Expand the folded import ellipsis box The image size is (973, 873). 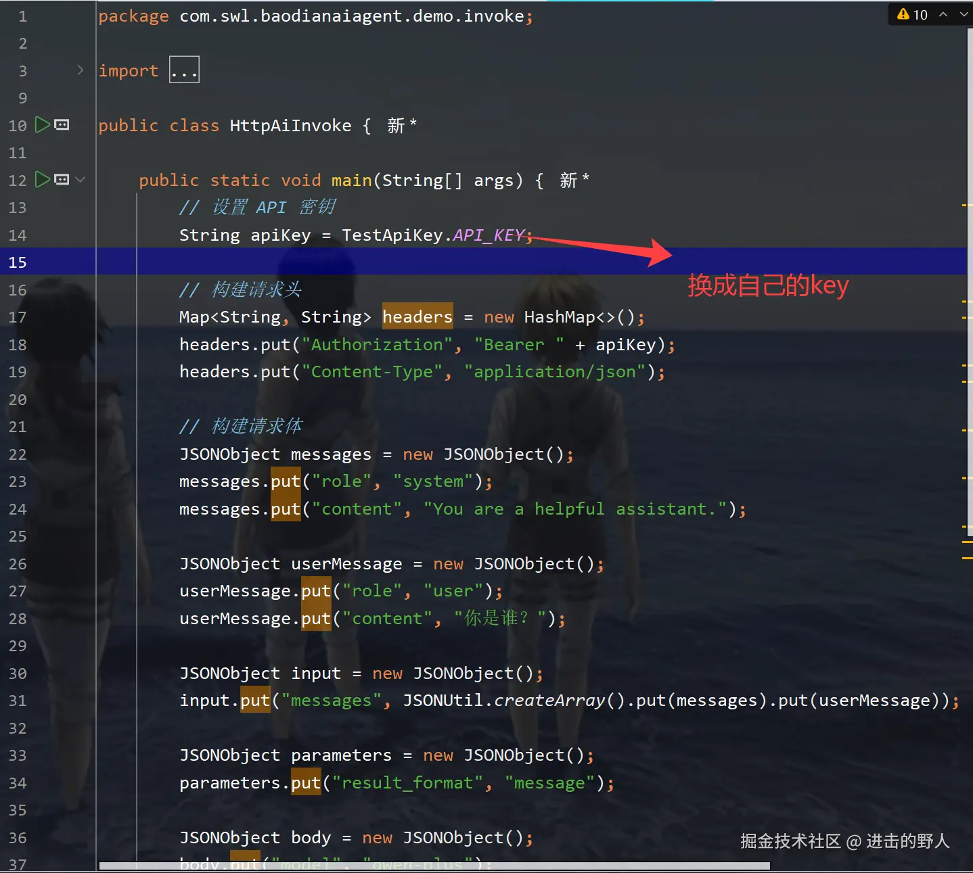(184, 70)
